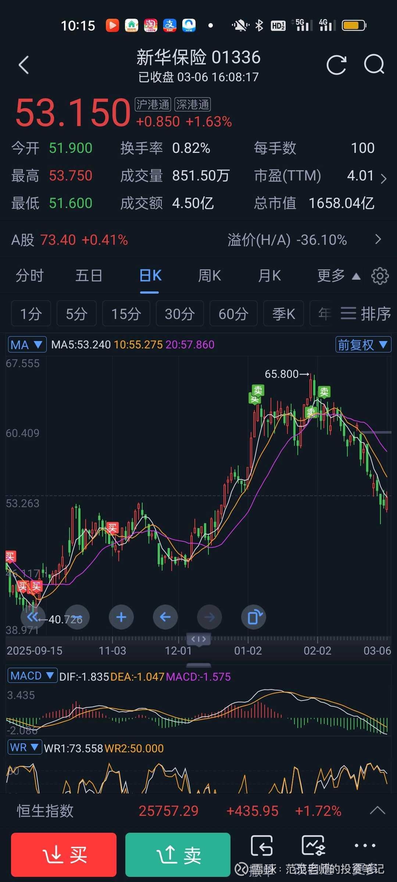Viewport: 397px width, 882px height.
Task: Open chart settings gear icon
Action: pos(380,276)
